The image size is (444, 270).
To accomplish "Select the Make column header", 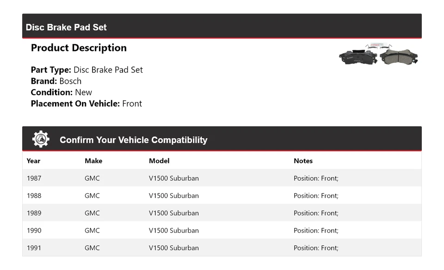I will point(93,161).
